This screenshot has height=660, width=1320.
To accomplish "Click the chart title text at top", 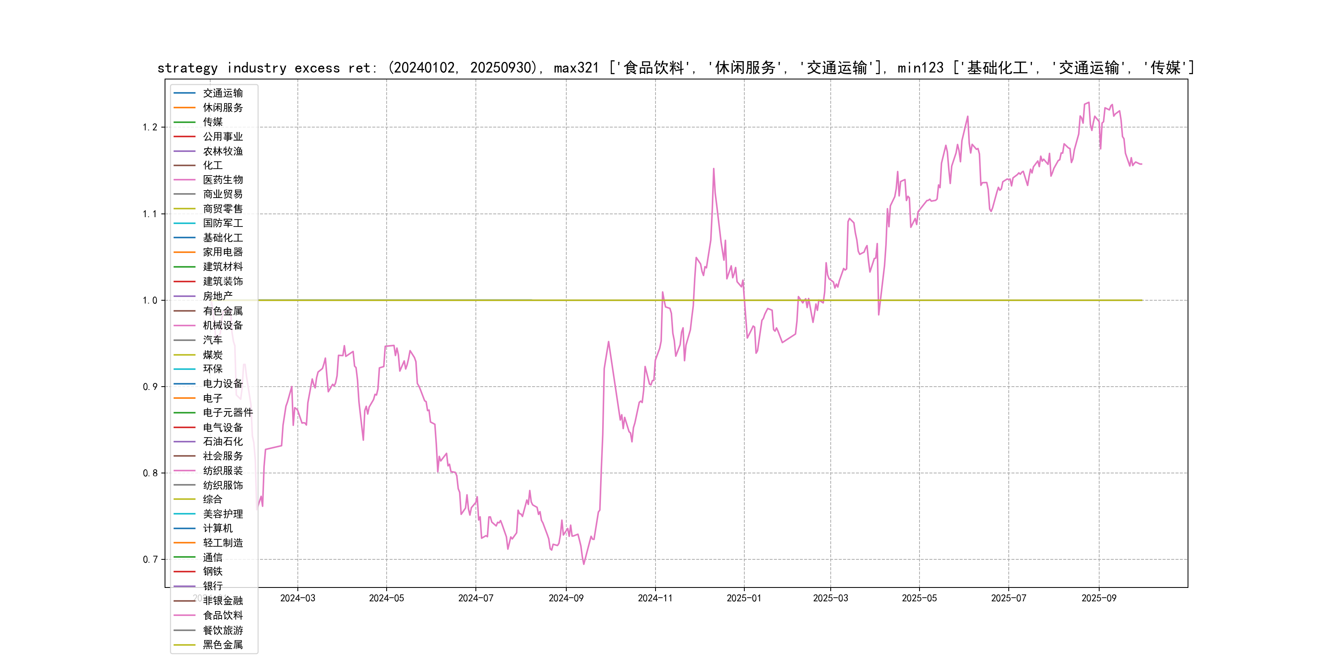I will [x=675, y=68].
